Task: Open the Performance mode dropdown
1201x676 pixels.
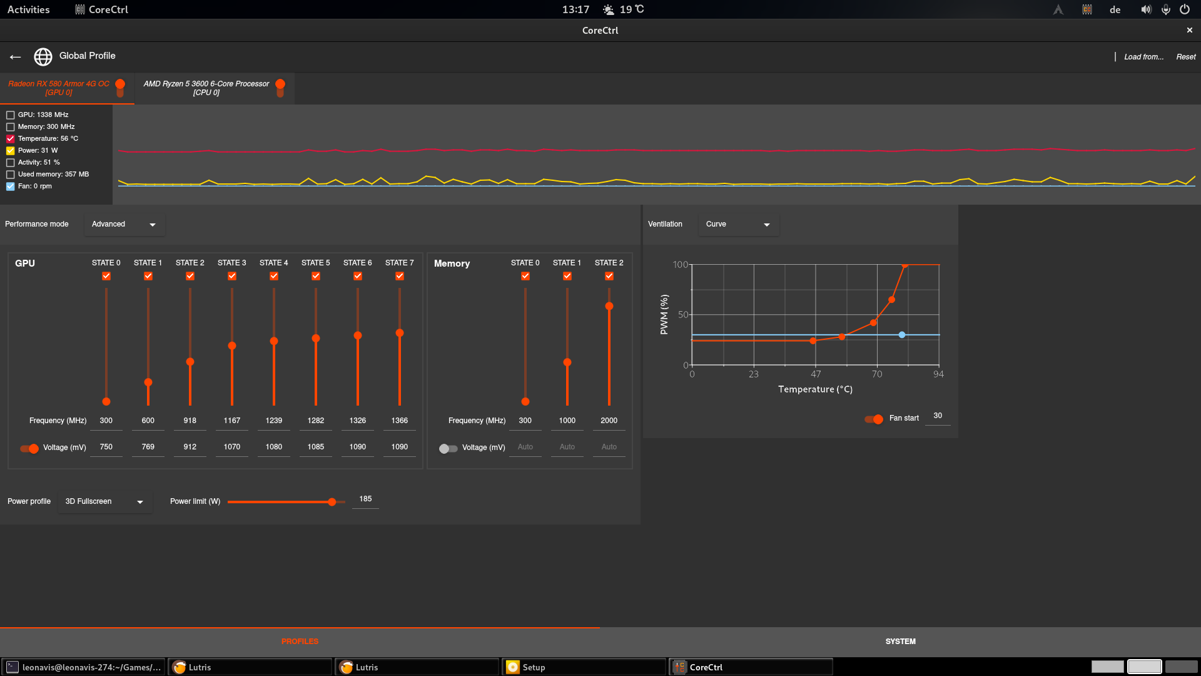Action: point(124,225)
